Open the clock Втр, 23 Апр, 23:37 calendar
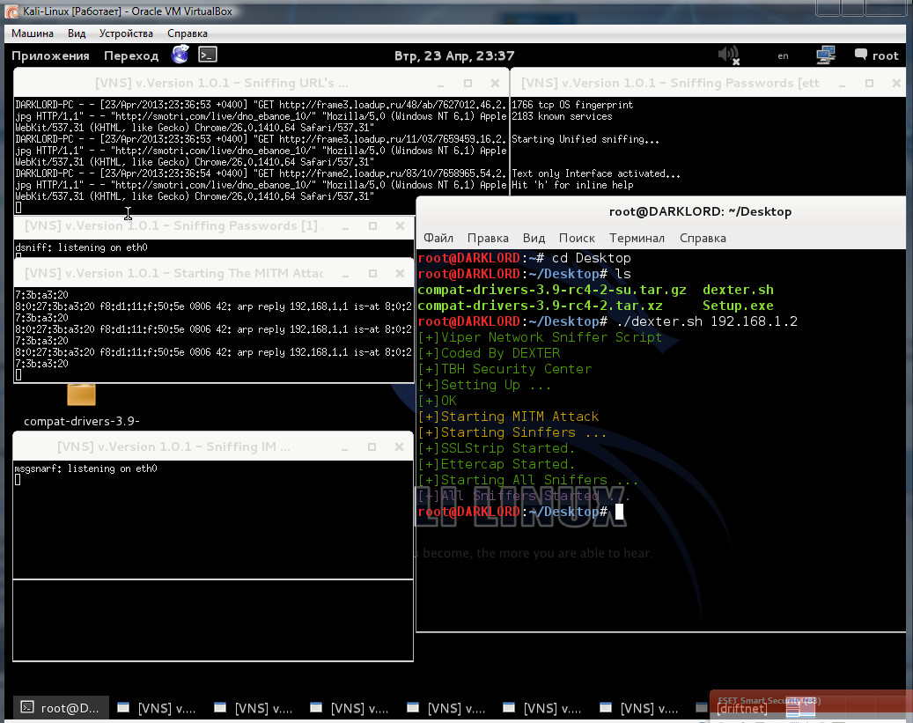Viewport: 913px width, 723px height. 454,56
